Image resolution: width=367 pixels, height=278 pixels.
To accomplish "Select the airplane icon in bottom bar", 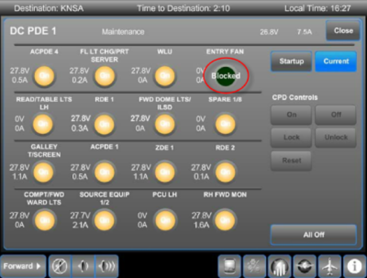I will [x=330, y=266].
